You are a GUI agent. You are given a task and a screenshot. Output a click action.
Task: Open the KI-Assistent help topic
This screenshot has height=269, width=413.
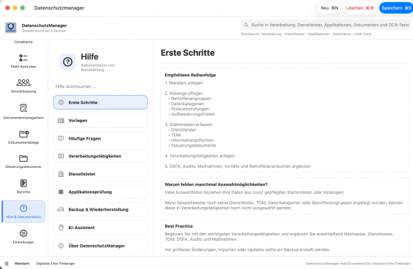coord(100,228)
